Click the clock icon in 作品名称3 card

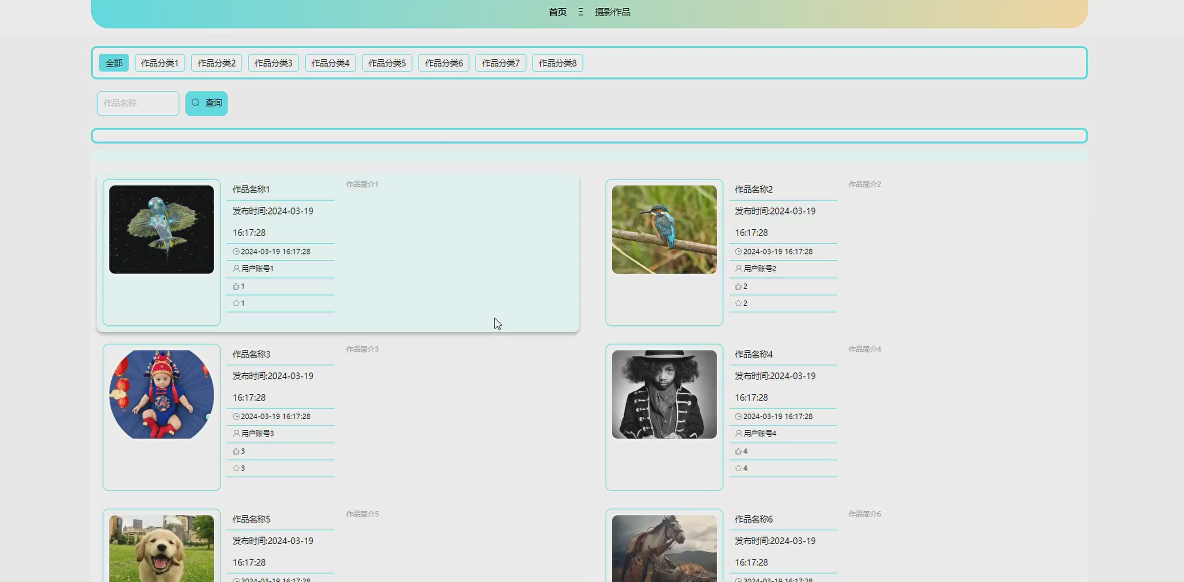click(x=236, y=417)
